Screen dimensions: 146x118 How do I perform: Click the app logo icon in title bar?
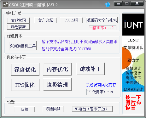pyautogui.click(x=5, y=4)
